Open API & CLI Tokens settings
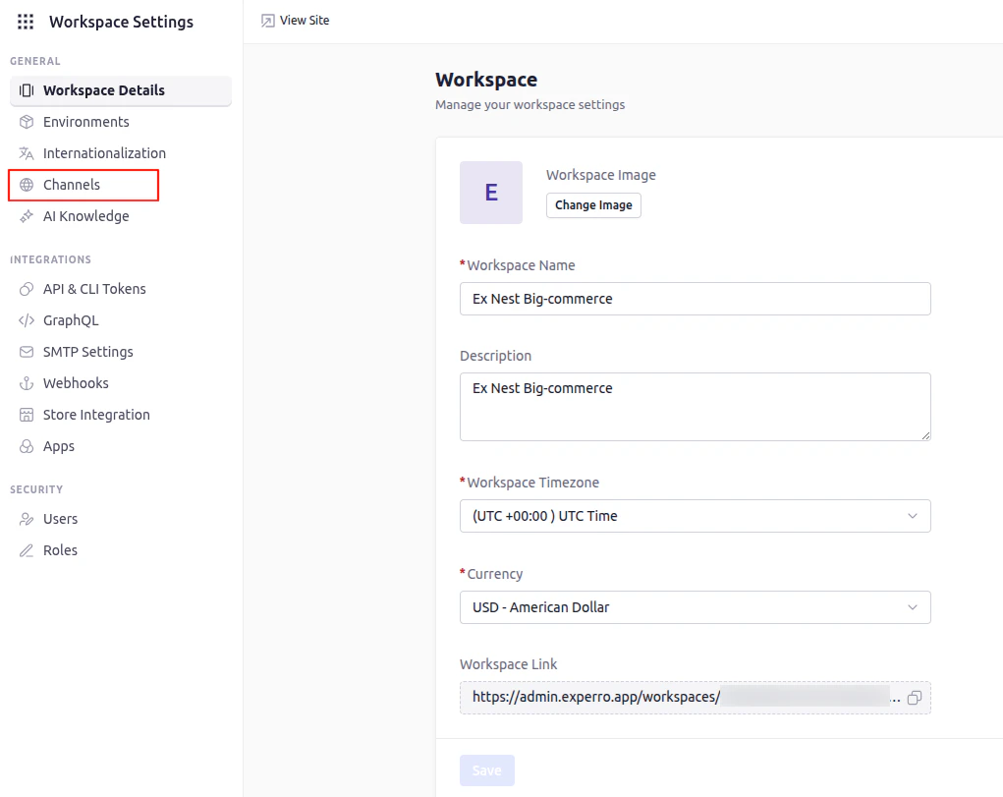Viewport: 1003px width, 797px height. pos(94,289)
